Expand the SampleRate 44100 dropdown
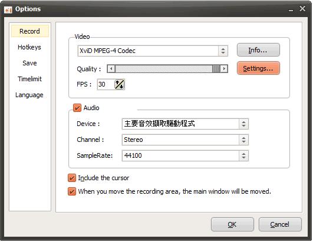Screen dimensions: 313x242 pyautogui.click(x=185, y=155)
